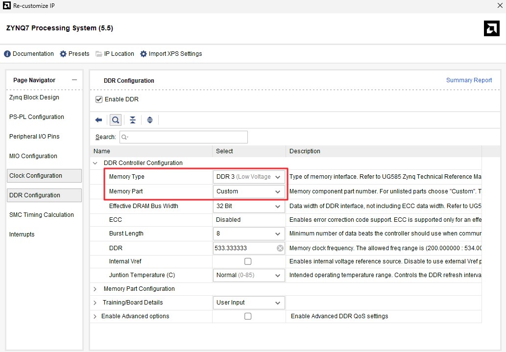Click the Search input field

coord(184,137)
